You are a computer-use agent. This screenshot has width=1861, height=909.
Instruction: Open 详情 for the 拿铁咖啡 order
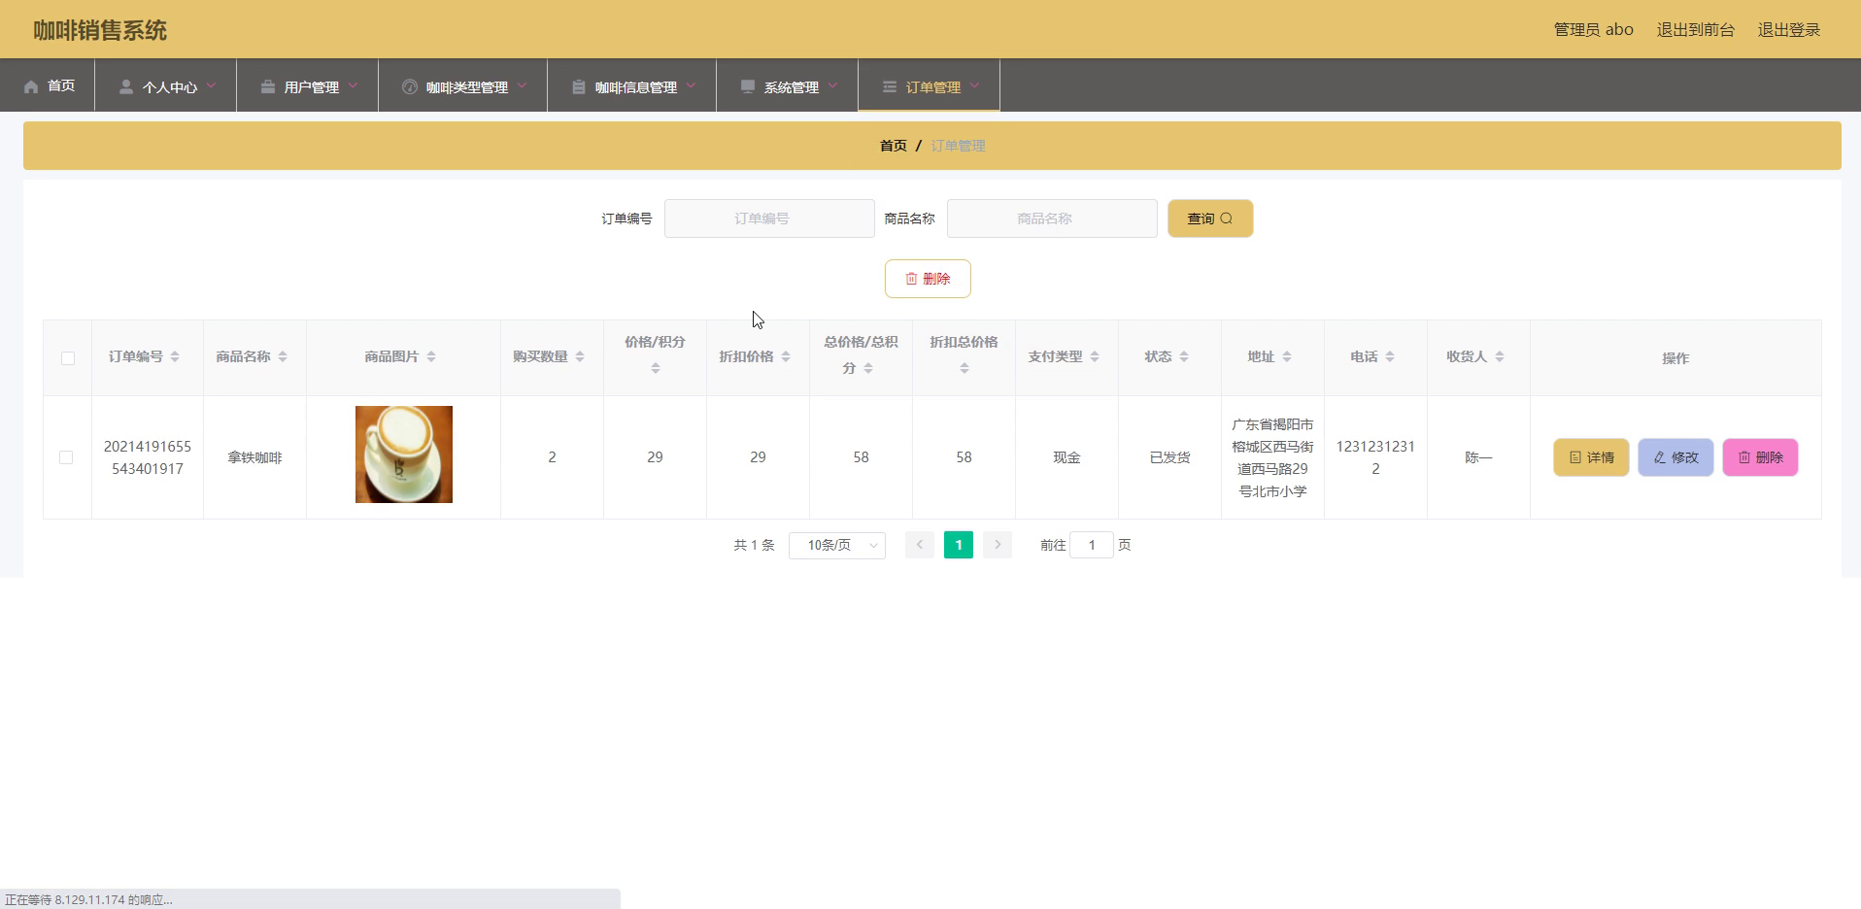point(1591,457)
